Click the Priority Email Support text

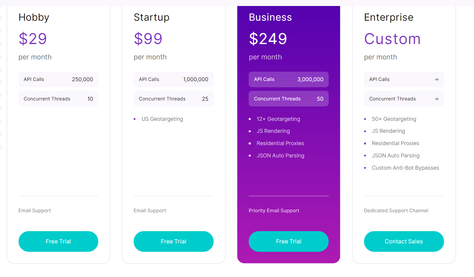274,210
